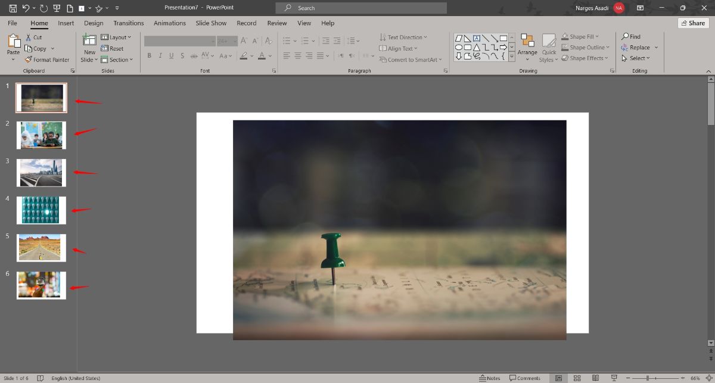Toggle Strikethrough formatting
This screenshot has height=383, width=715.
[194, 56]
